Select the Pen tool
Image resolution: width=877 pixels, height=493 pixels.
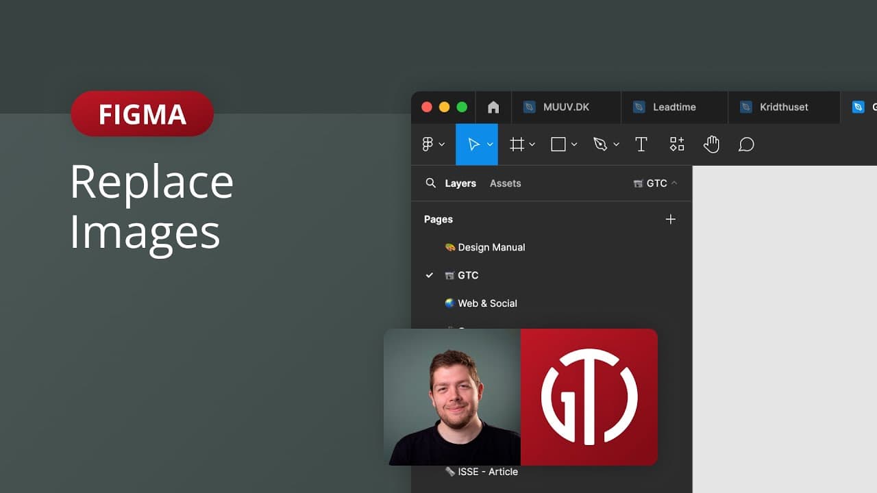(x=600, y=144)
